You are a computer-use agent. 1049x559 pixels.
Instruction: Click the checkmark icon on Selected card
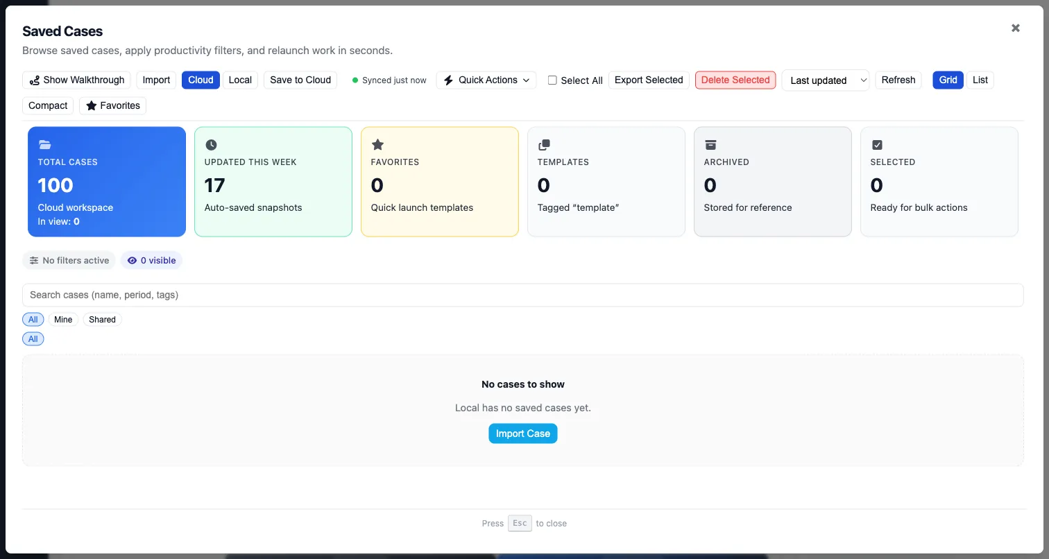click(x=877, y=145)
